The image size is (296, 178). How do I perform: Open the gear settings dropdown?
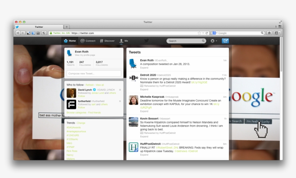[214, 41]
